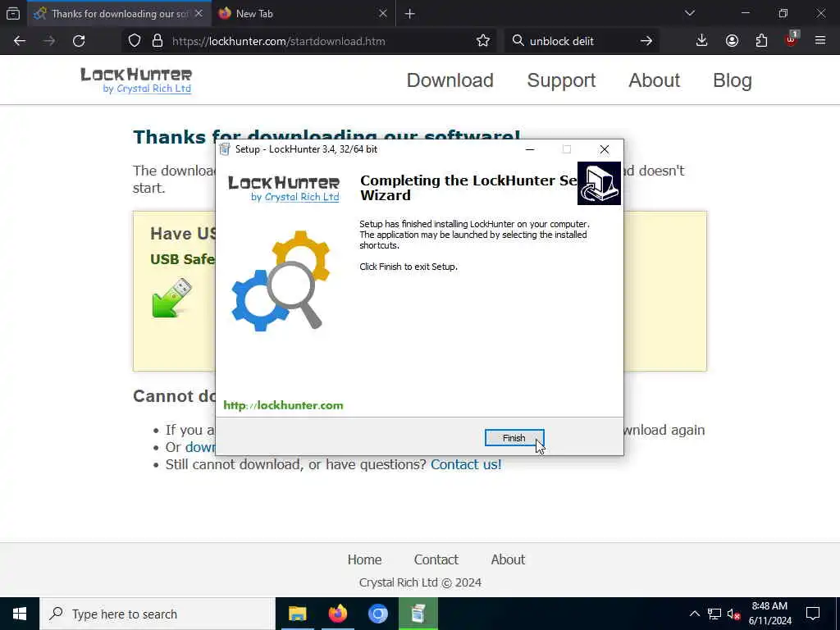Viewport: 840px width, 630px height.
Task: Click the uBlock Origin extension icon
Action: (x=792, y=39)
